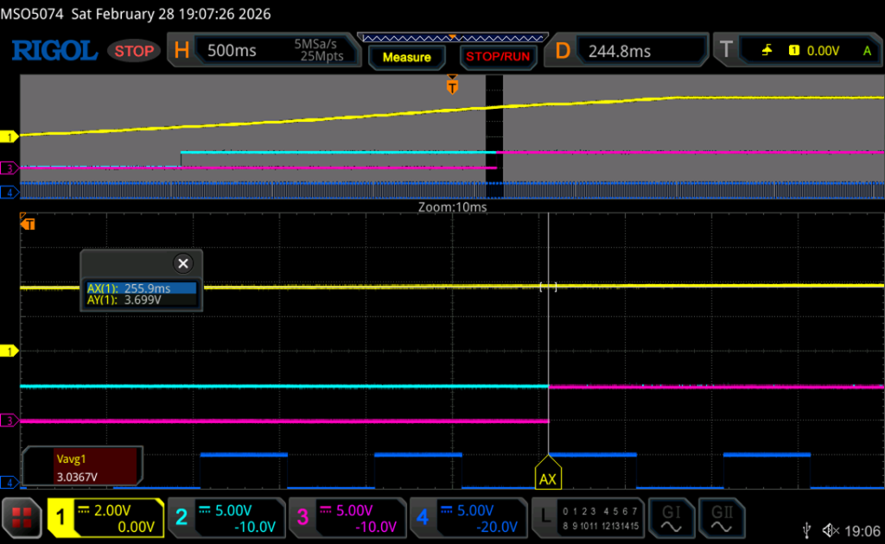The width and height of the screenshot is (885, 544).
Task: Select the AX cursor marker
Action: (548, 478)
